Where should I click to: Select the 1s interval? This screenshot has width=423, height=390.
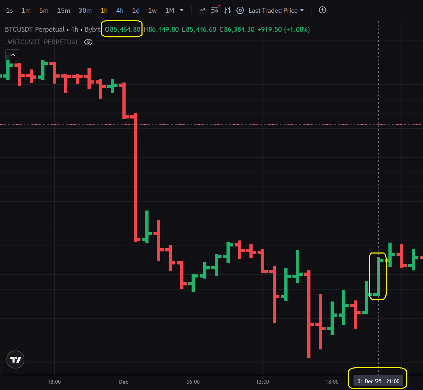(x=9, y=11)
